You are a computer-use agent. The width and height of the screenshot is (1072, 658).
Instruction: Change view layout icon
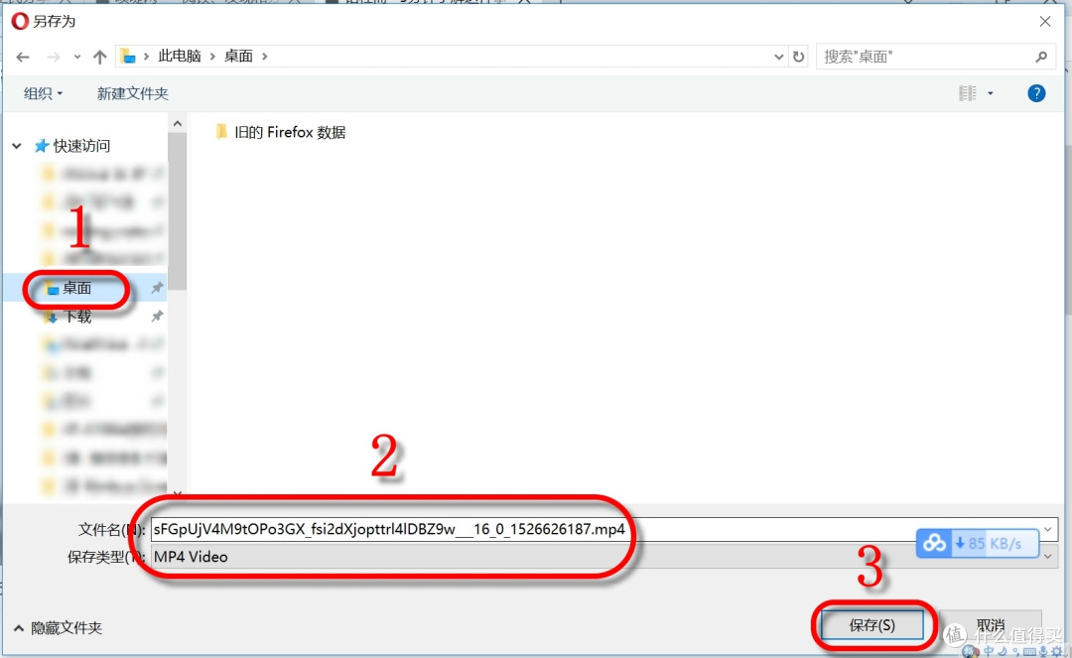pyautogui.click(x=967, y=93)
